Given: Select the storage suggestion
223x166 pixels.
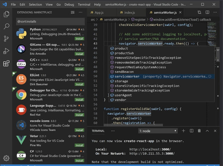Looking at the screenshot, I should (x=161, y=81).
